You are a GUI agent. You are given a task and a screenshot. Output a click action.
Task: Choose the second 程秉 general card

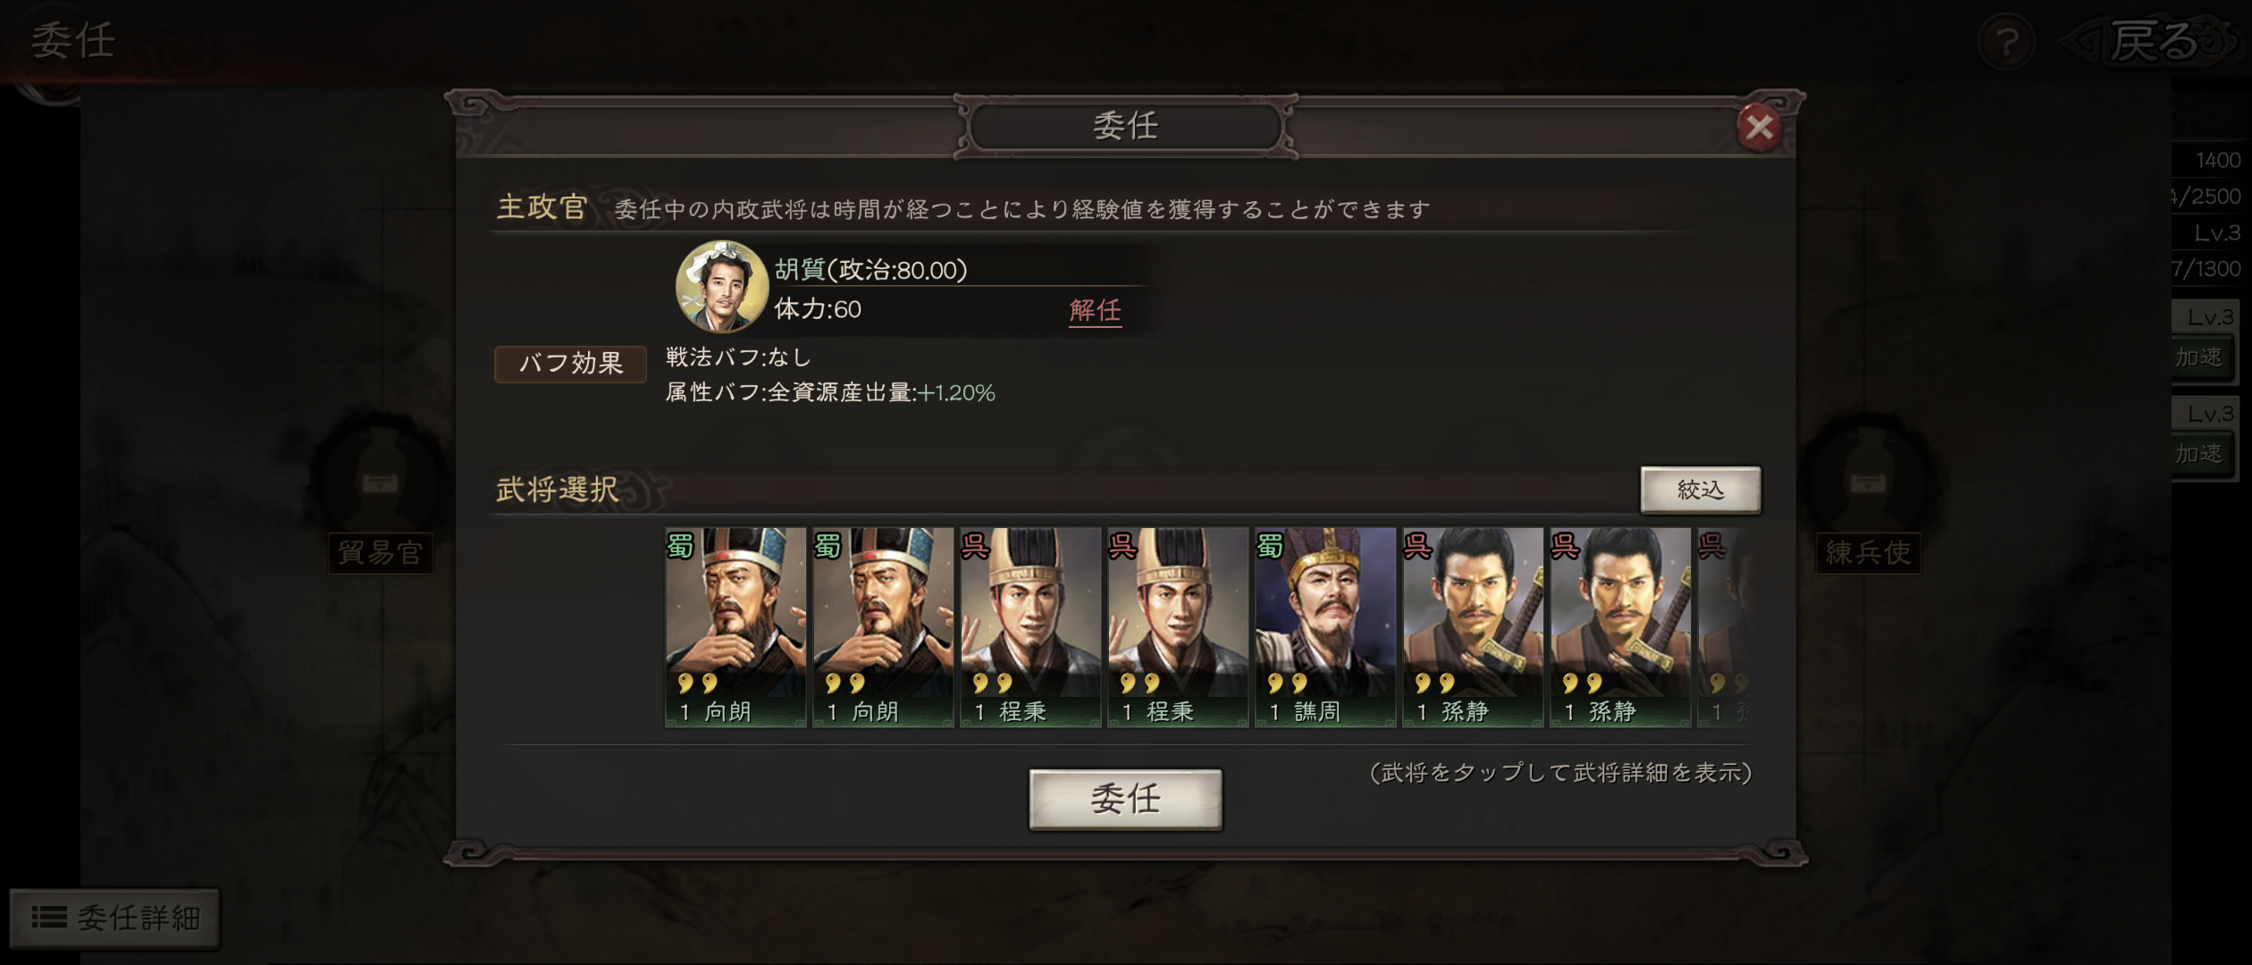click(1178, 627)
